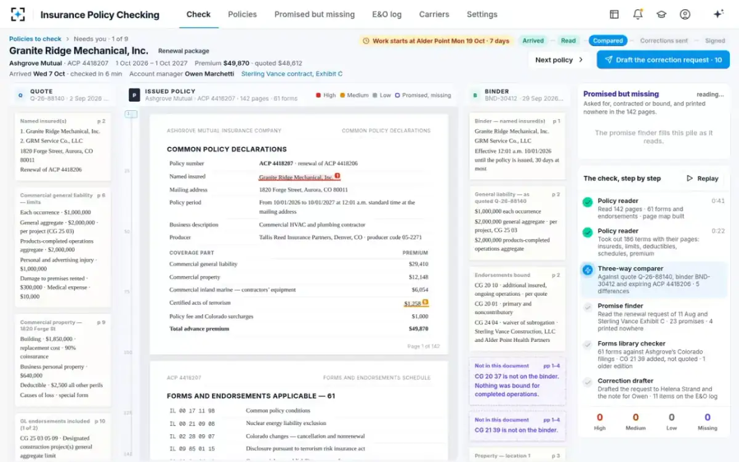Open notifications bell
The height and width of the screenshot is (462, 739).
[637, 14]
